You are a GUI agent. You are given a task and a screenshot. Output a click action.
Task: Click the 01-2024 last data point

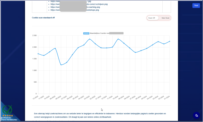[169, 41]
